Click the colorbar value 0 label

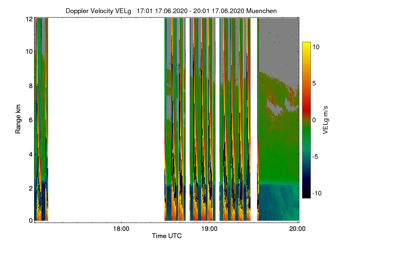point(314,120)
